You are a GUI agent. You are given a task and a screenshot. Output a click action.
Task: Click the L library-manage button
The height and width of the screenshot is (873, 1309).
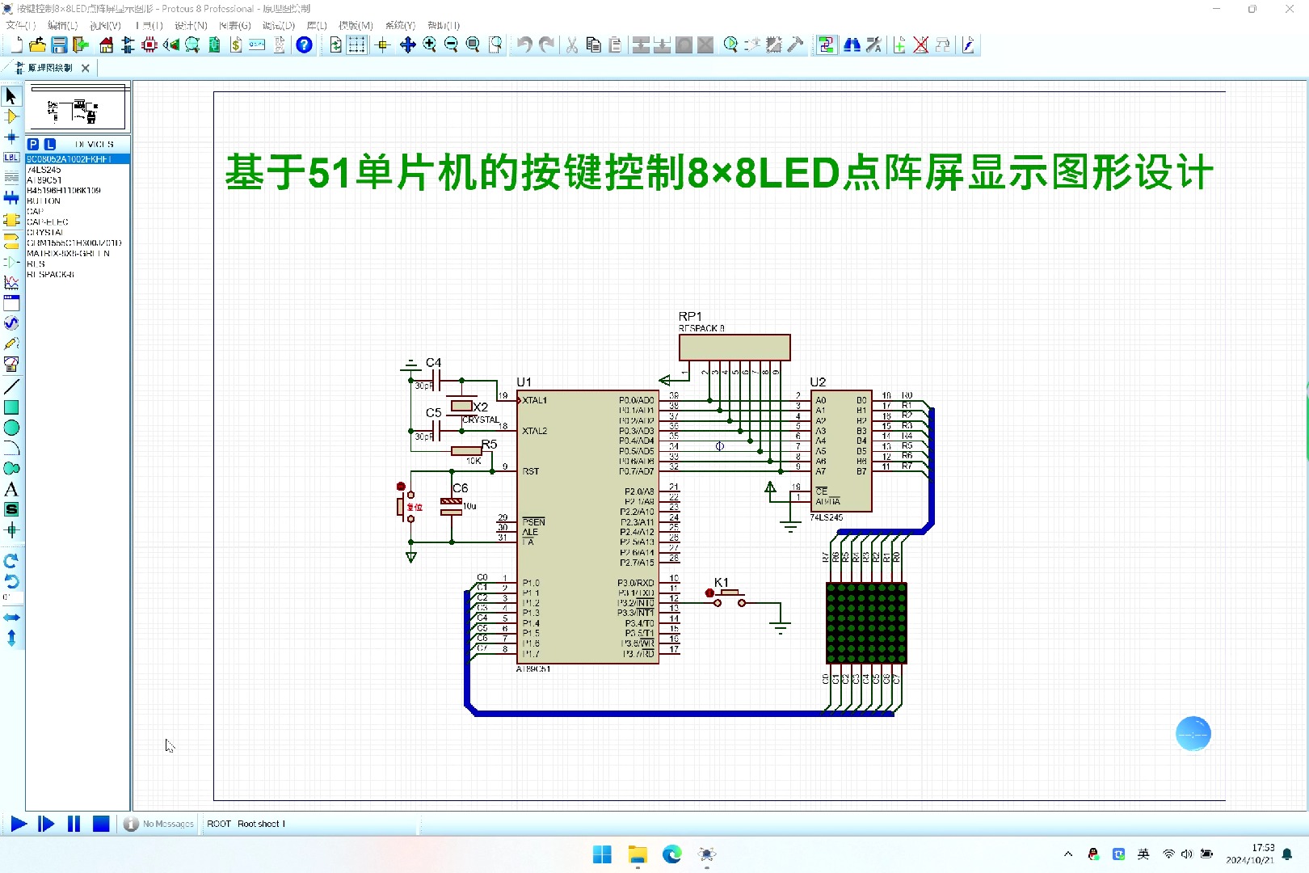[x=49, y=144]
